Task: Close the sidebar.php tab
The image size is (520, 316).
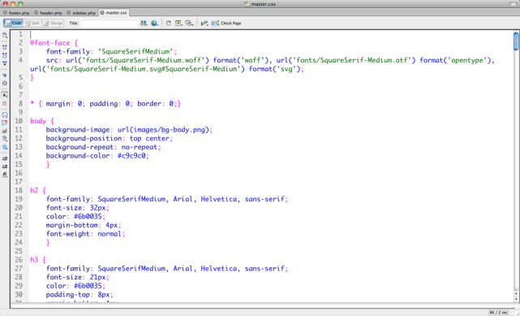Action: tap(69, 13)
